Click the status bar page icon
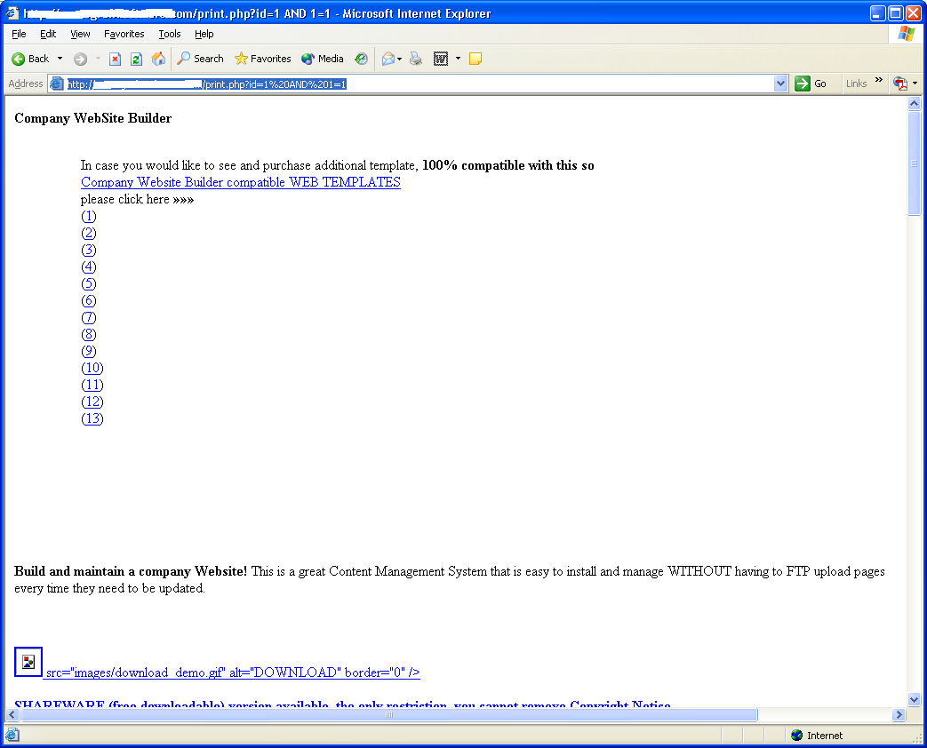927x748 pixels. click(x=12, y=735)
